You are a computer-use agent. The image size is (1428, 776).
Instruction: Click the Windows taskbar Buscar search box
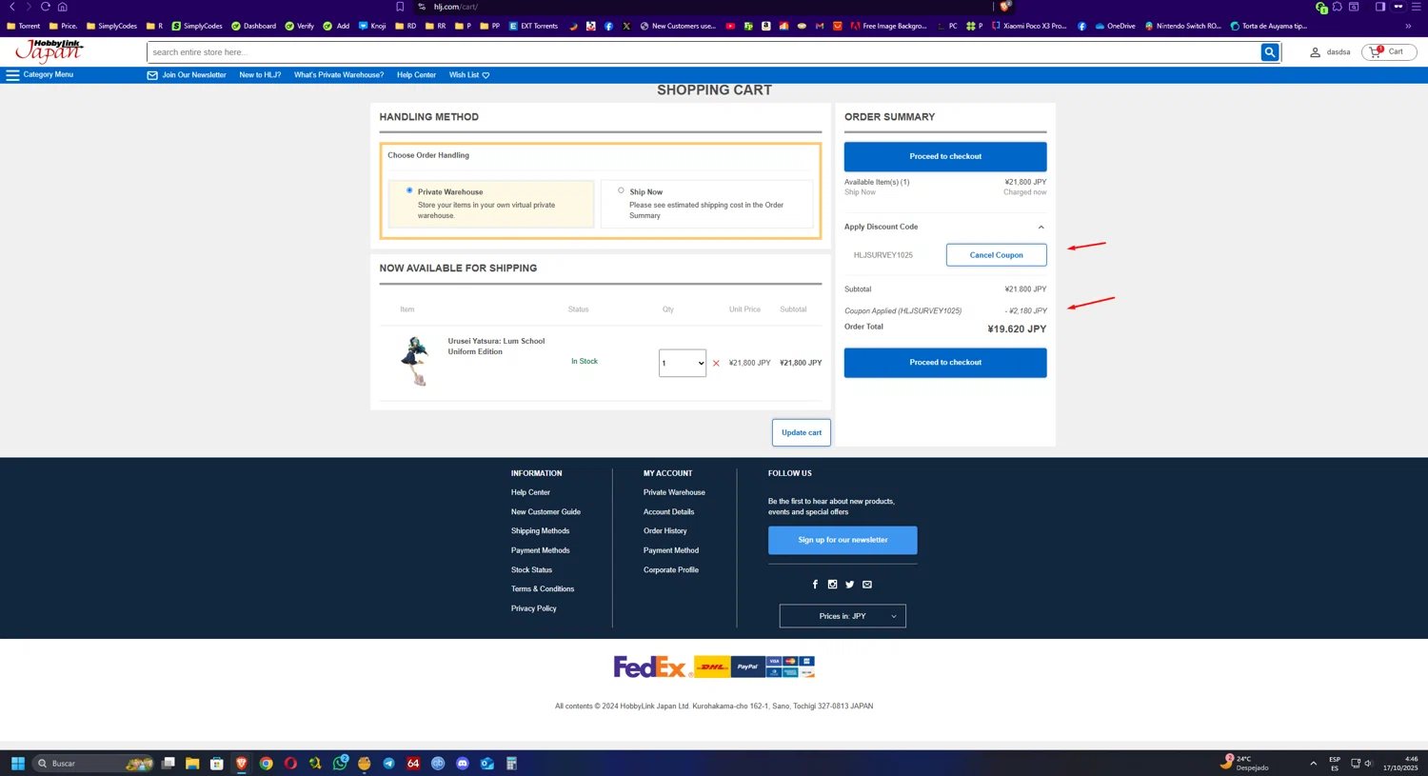[93, 764]
